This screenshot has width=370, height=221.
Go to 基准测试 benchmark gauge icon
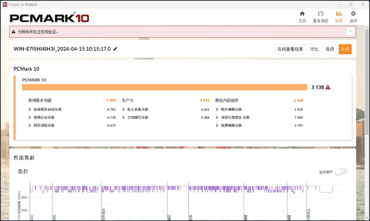click(320, 17)
